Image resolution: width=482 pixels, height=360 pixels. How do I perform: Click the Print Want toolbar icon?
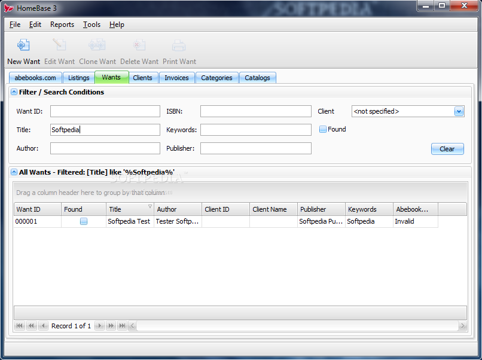point(179,45)
